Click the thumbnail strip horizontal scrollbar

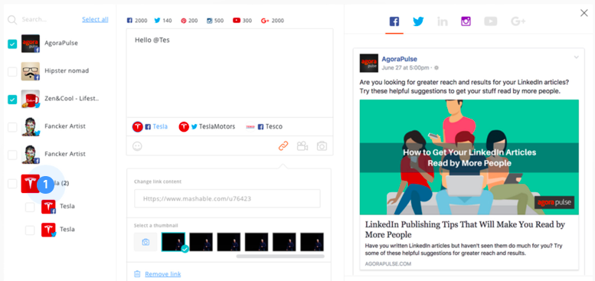[280, 256]
